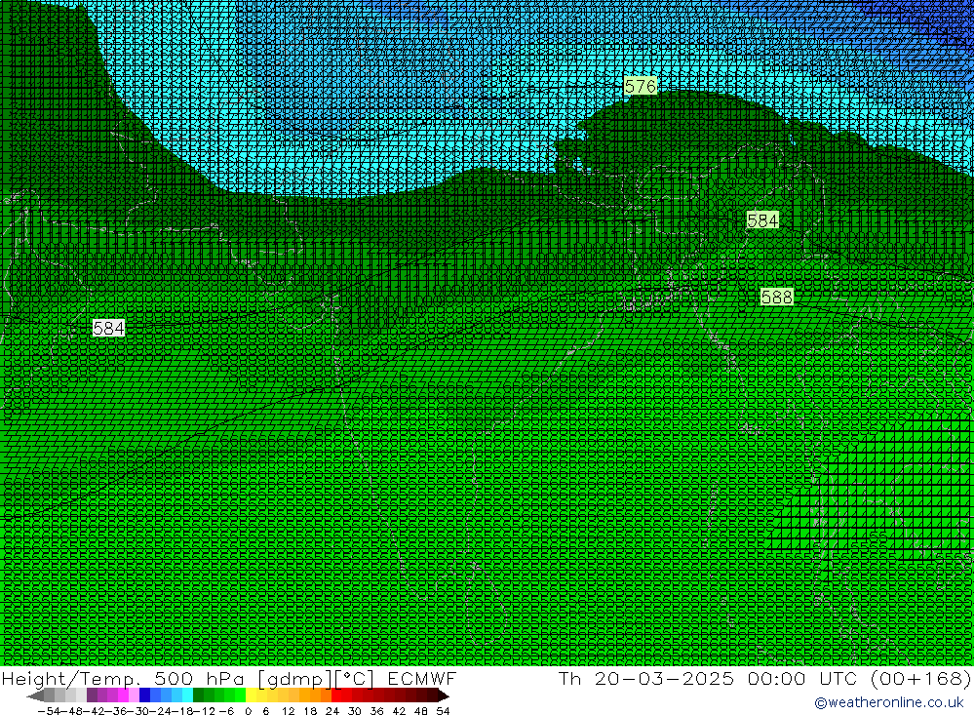Click the 0 value on legend scale
975x715 pixels.
[x=248, y=711]
